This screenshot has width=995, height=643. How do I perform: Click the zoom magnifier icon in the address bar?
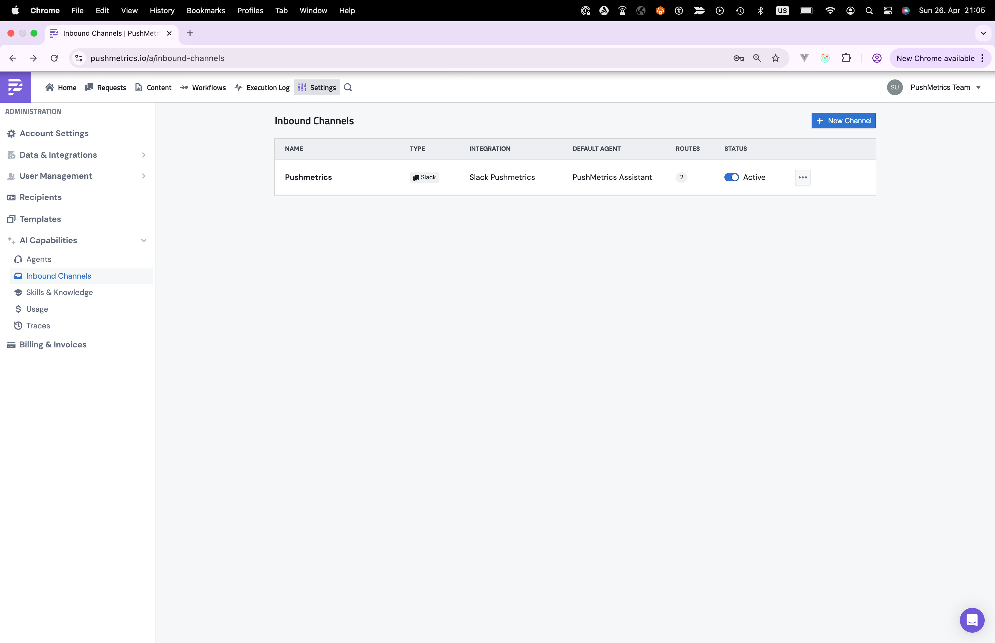757,58
